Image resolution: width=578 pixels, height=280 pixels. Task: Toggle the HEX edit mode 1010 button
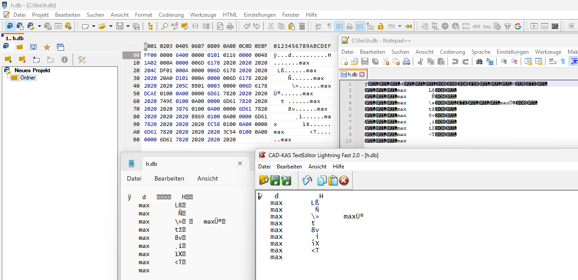click(x=545, y=26)
